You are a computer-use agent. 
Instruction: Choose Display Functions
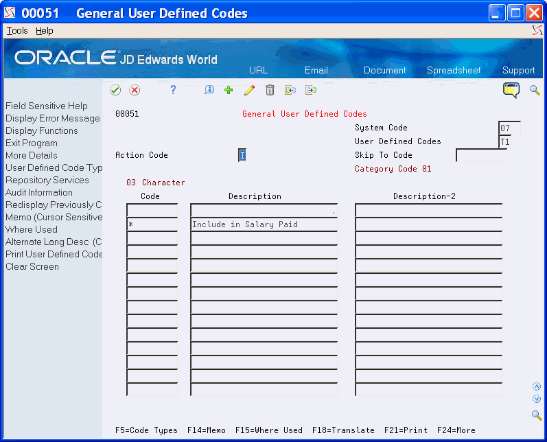42,131
